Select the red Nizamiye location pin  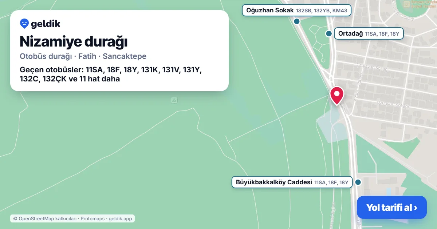coord(337,96)
